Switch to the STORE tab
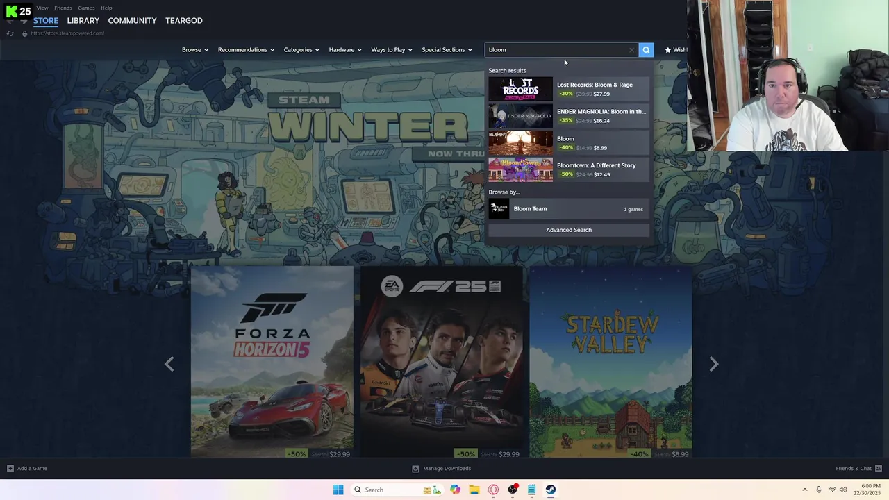 click(x=46, y=21)
